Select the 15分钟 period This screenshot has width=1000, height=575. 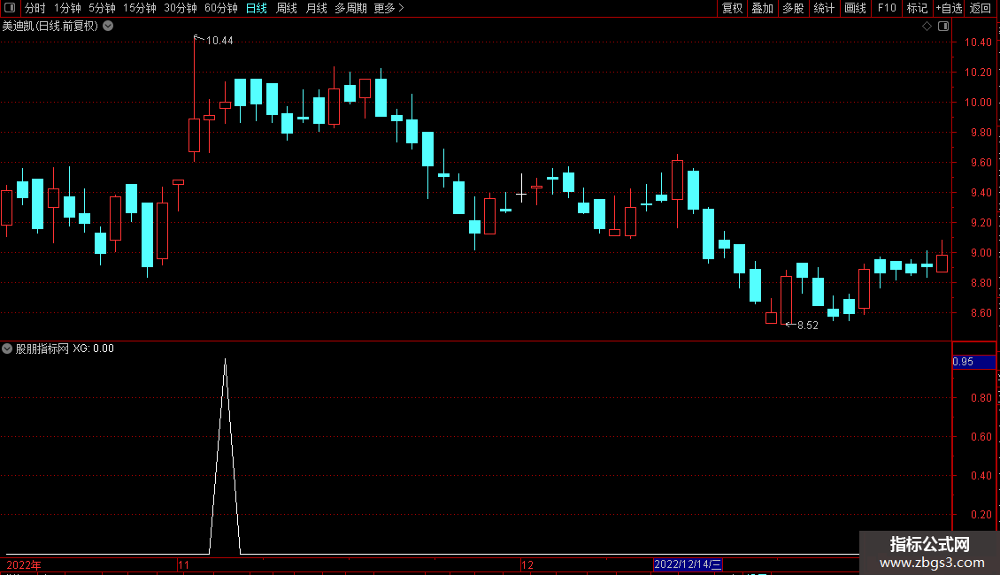140,8
